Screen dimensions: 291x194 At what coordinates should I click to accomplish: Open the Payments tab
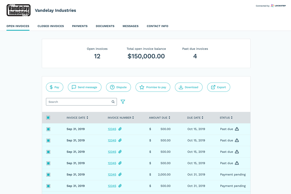pyautogui.click(x=80, y=26)
